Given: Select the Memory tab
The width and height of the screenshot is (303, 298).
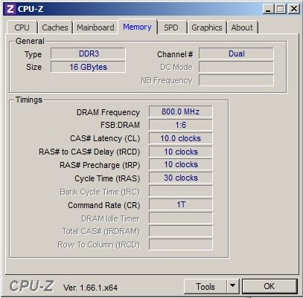Looking at the screenshot, I should [137, 27].
